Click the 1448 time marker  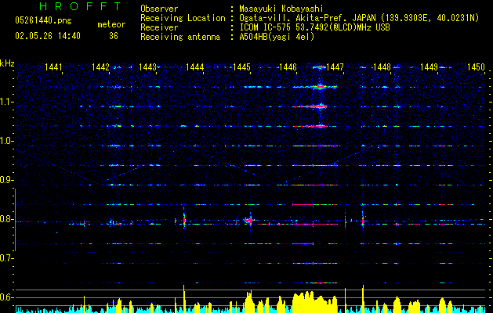[382, 67]
